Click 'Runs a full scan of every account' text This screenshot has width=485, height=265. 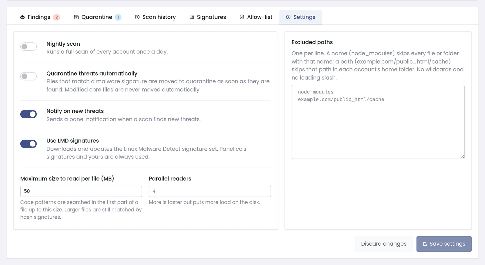(107, 52)
